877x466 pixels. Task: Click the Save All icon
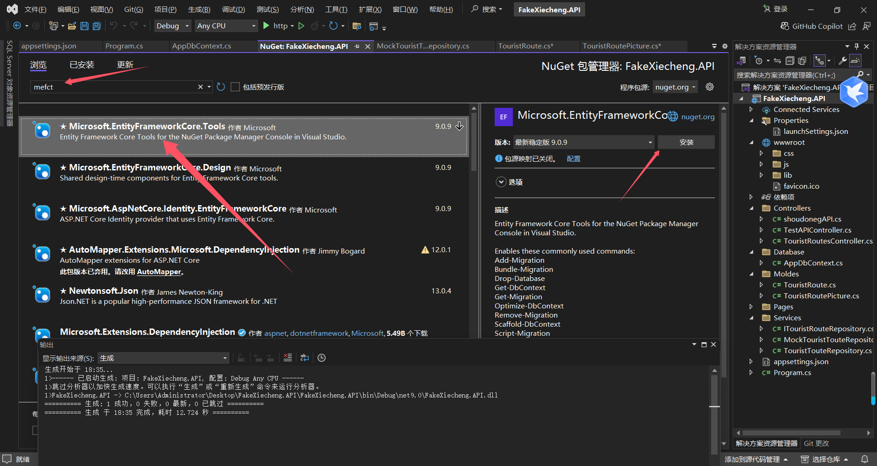[x=97, y=26]
